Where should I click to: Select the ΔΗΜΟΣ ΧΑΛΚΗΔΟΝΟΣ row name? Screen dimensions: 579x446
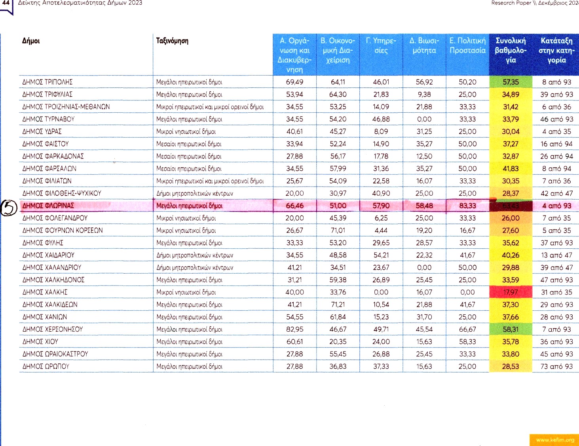point(53,280)
